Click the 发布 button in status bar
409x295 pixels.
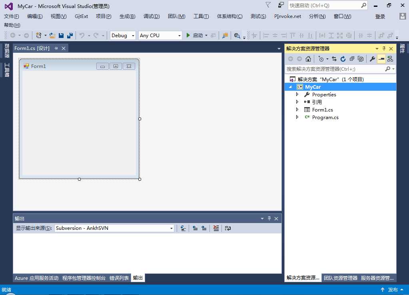[x=393, y=289]
